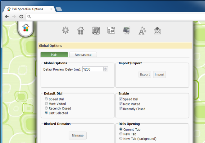
Task: Switch to the Main tab
Action: (54, 54)
